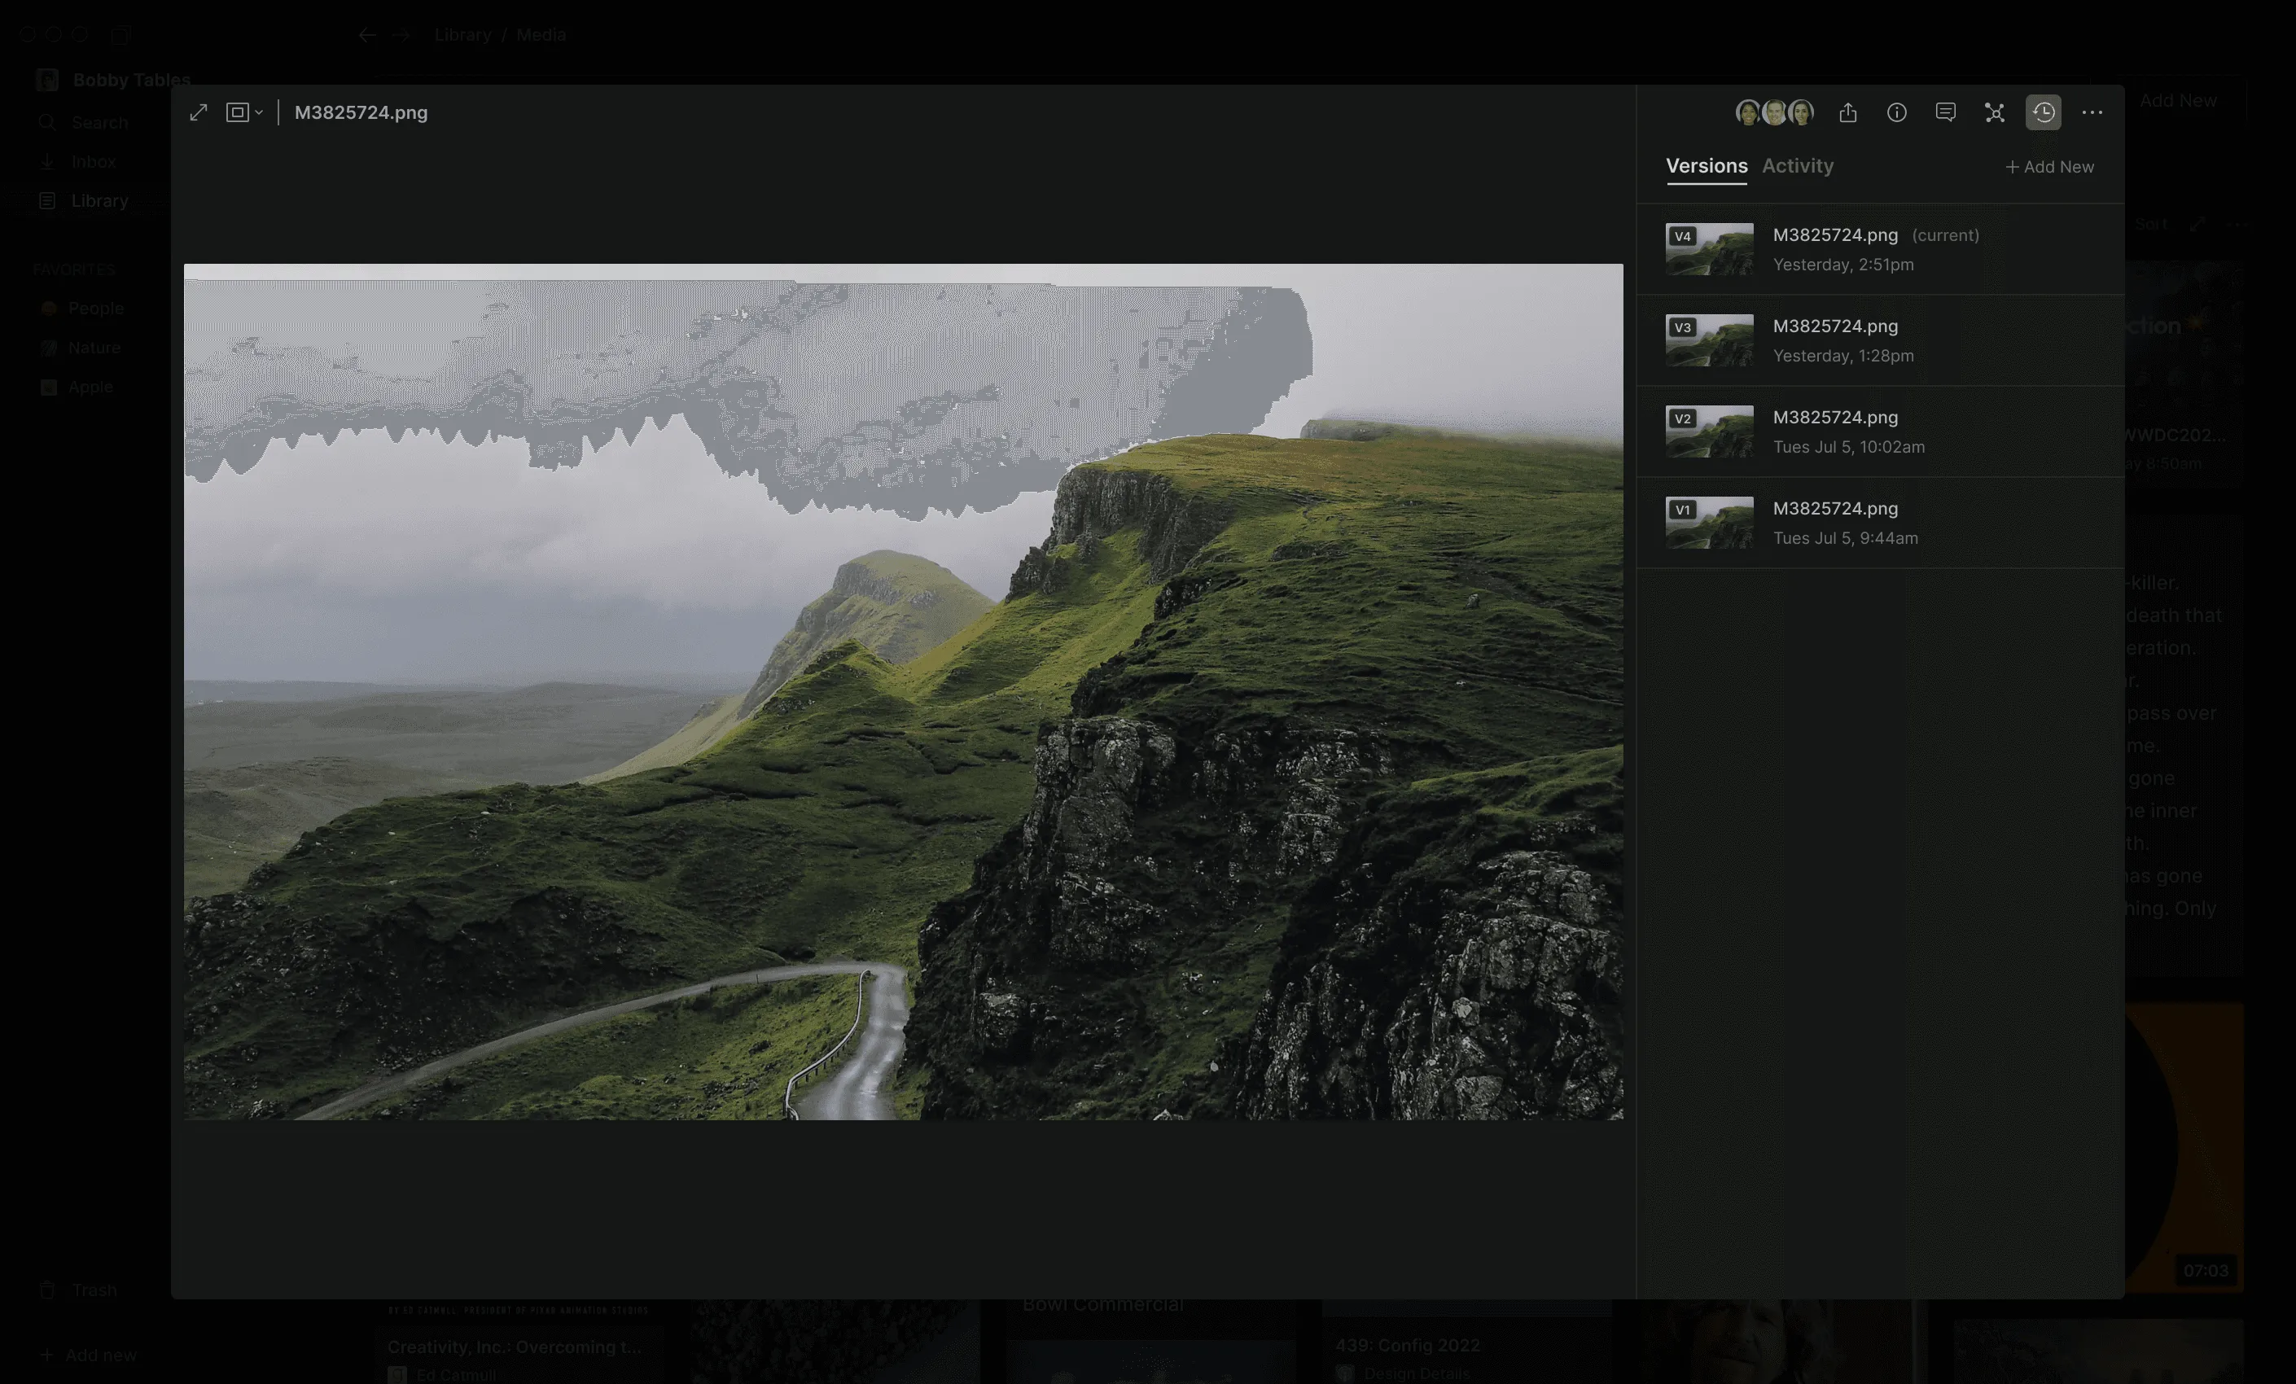Click the third collaborator avatar
Screen dimensions: 2296x1384
pyautogui.click(x=1801, y=113)
